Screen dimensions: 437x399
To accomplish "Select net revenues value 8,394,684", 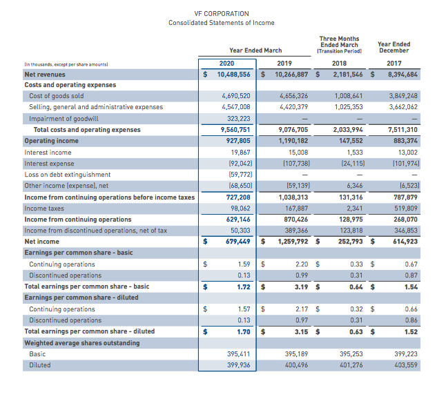I will coord(402,75).
